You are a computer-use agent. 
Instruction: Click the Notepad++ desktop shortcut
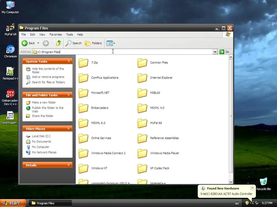click(x=10, y=74)
